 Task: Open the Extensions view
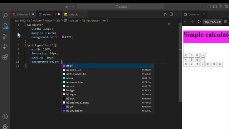tap(5, 57)
